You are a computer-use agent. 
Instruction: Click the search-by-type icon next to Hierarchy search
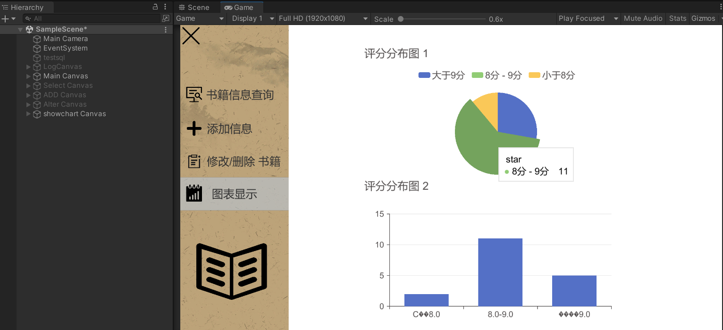pyautogui.click(x=166, y=18)
